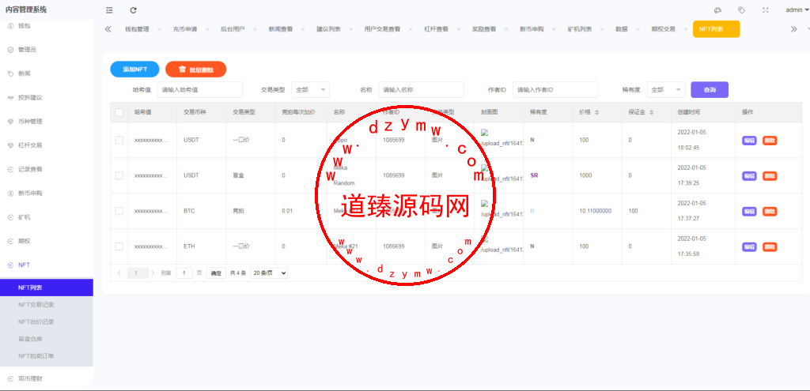Check the BTC row checkbox
The width and height of the screenshot is (810, 391).
pos(119,211)
